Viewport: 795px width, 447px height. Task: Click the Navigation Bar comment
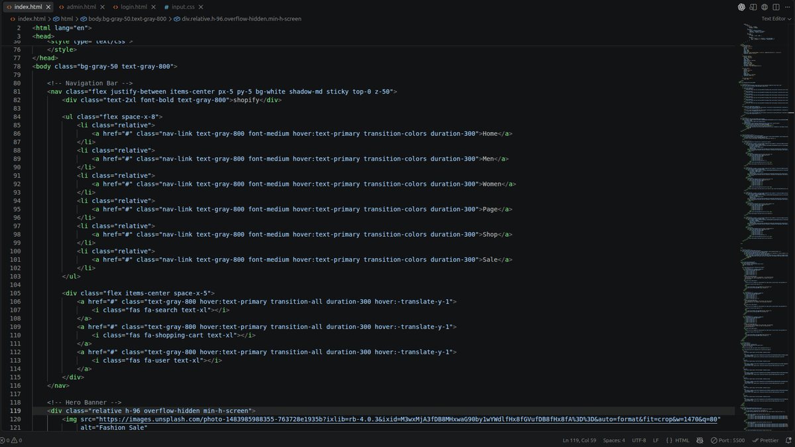coord(90,83)
